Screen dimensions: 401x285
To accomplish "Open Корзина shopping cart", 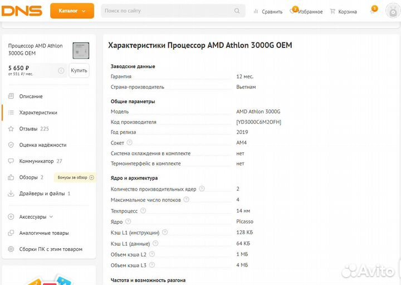I will 343,12.
